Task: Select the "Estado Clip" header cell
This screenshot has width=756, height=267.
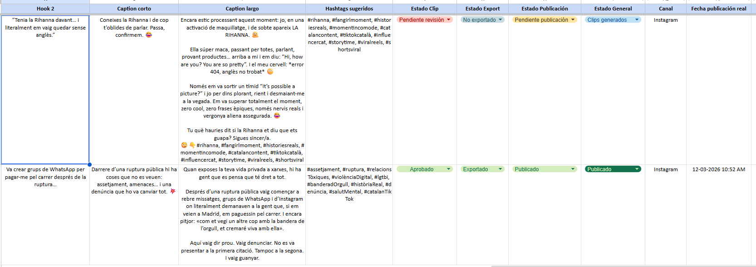Action: point(425,9)
